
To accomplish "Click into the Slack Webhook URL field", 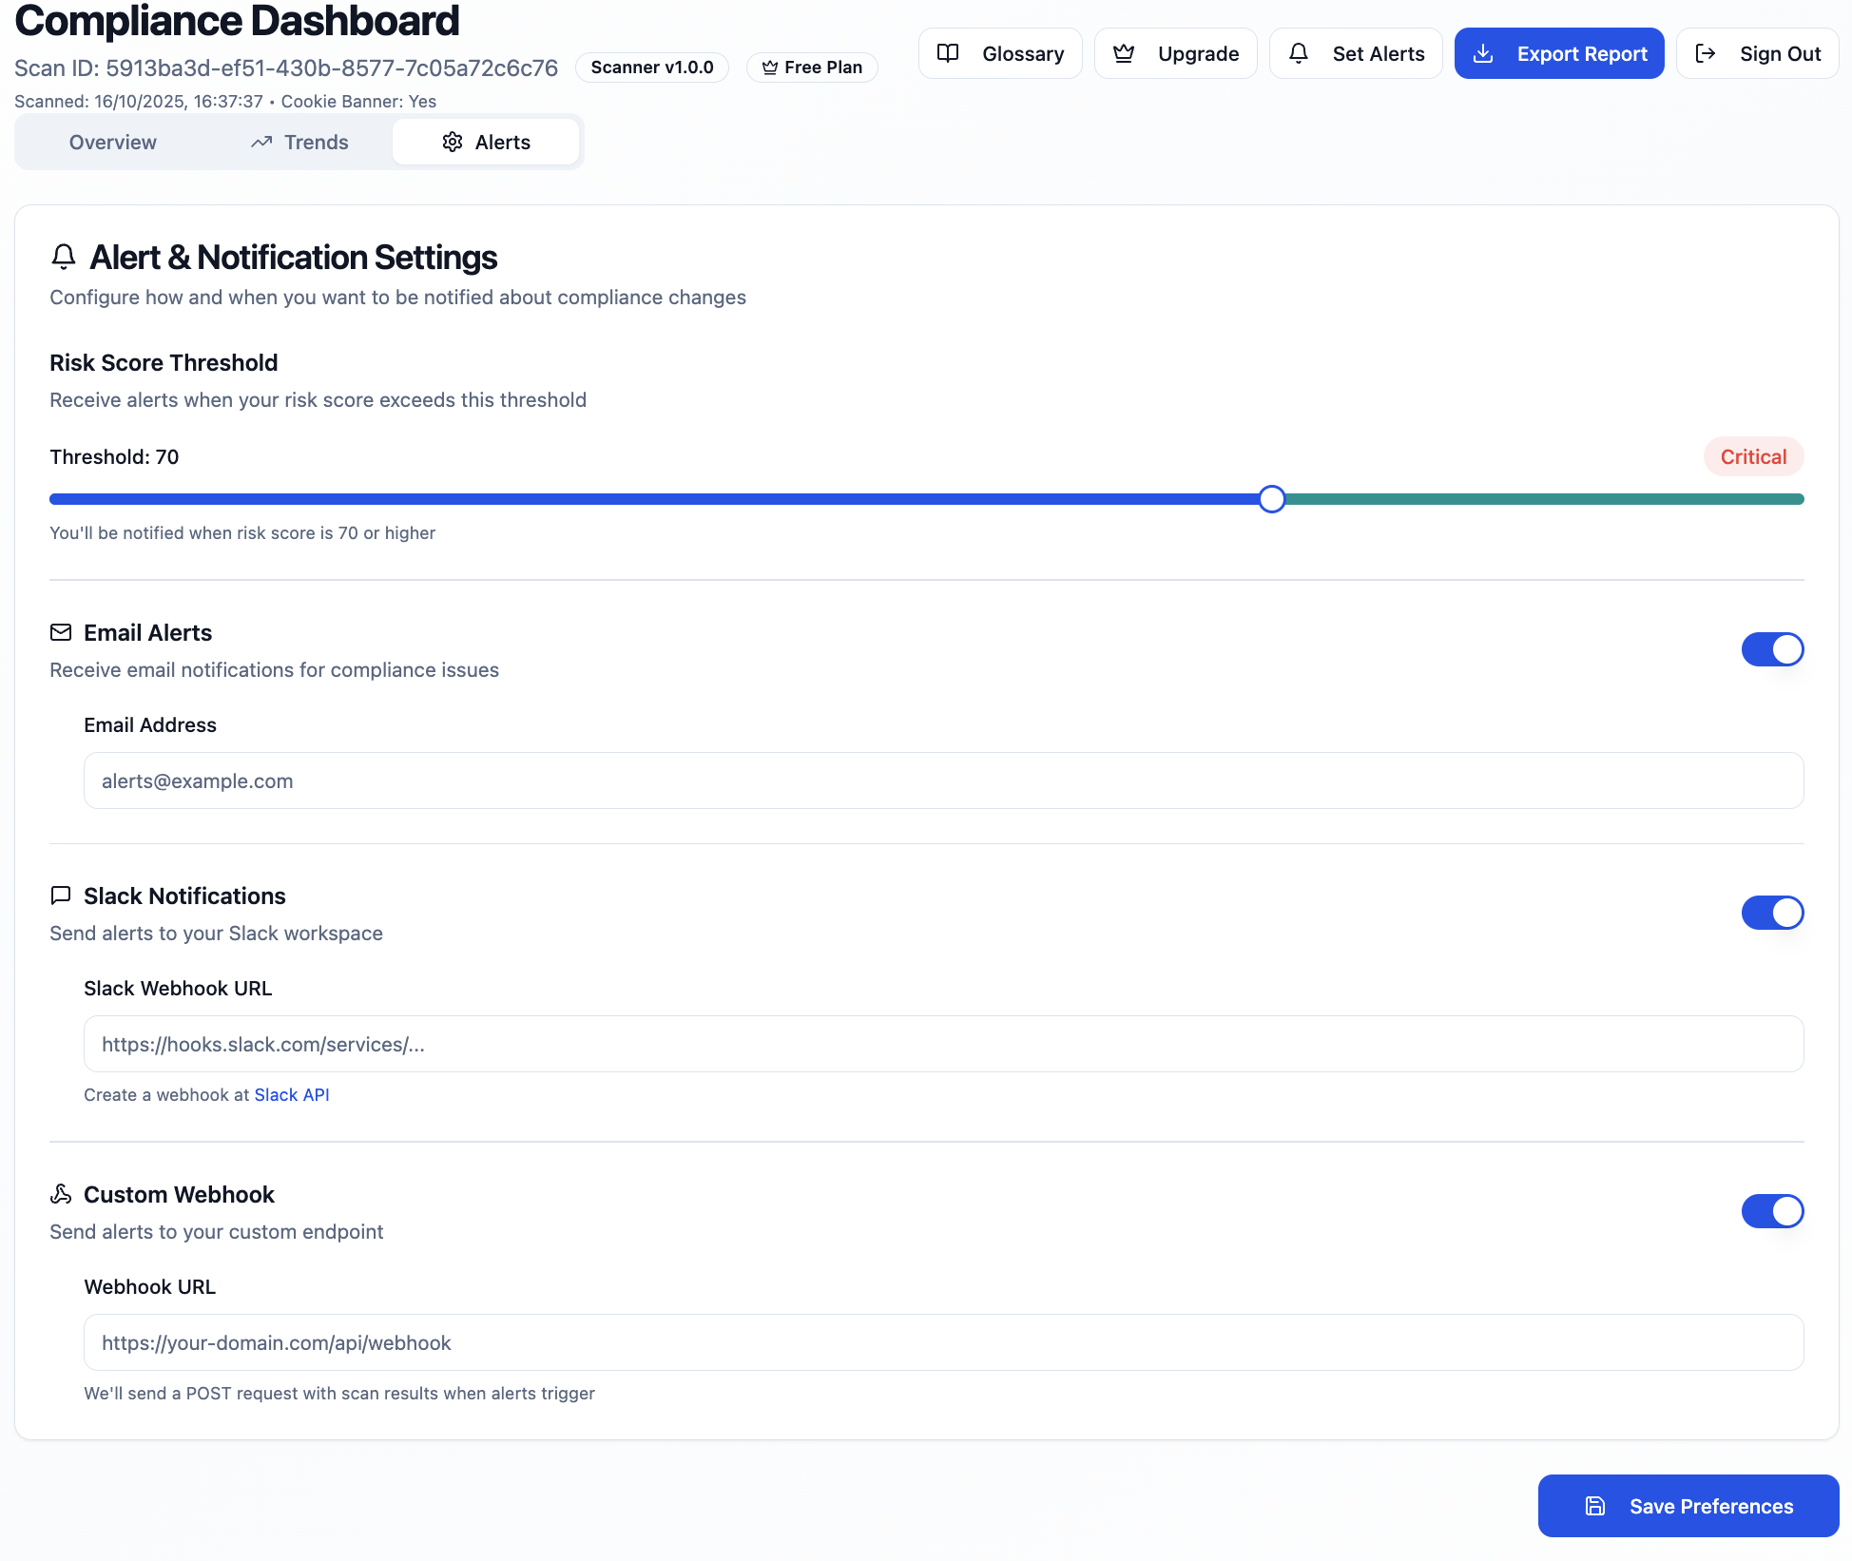I will tap(943, 1044).
